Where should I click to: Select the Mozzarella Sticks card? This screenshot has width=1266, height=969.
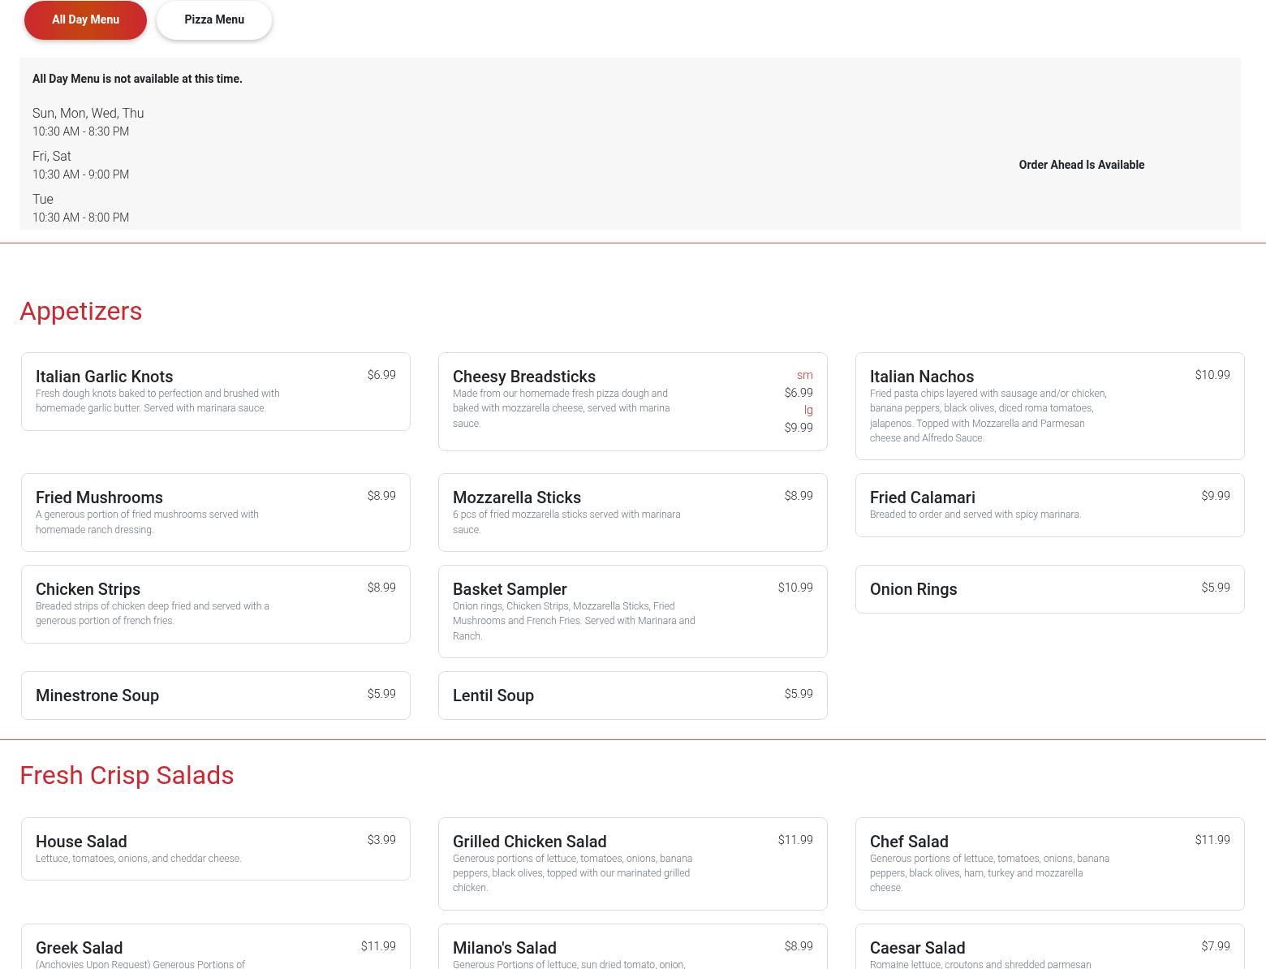632,512
